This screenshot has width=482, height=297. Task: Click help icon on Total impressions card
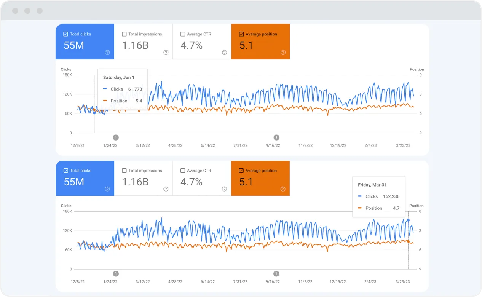pos(166,53)
